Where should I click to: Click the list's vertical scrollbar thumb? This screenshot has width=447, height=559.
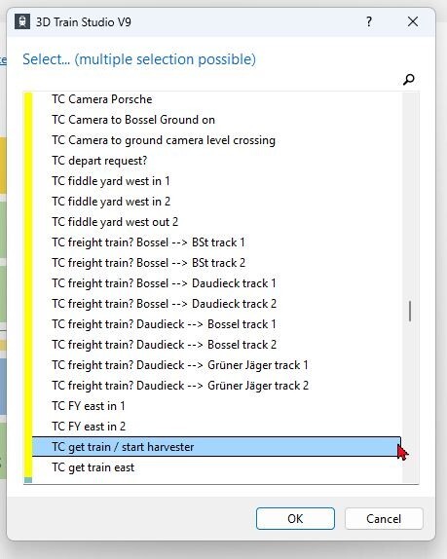pos(410,312)
